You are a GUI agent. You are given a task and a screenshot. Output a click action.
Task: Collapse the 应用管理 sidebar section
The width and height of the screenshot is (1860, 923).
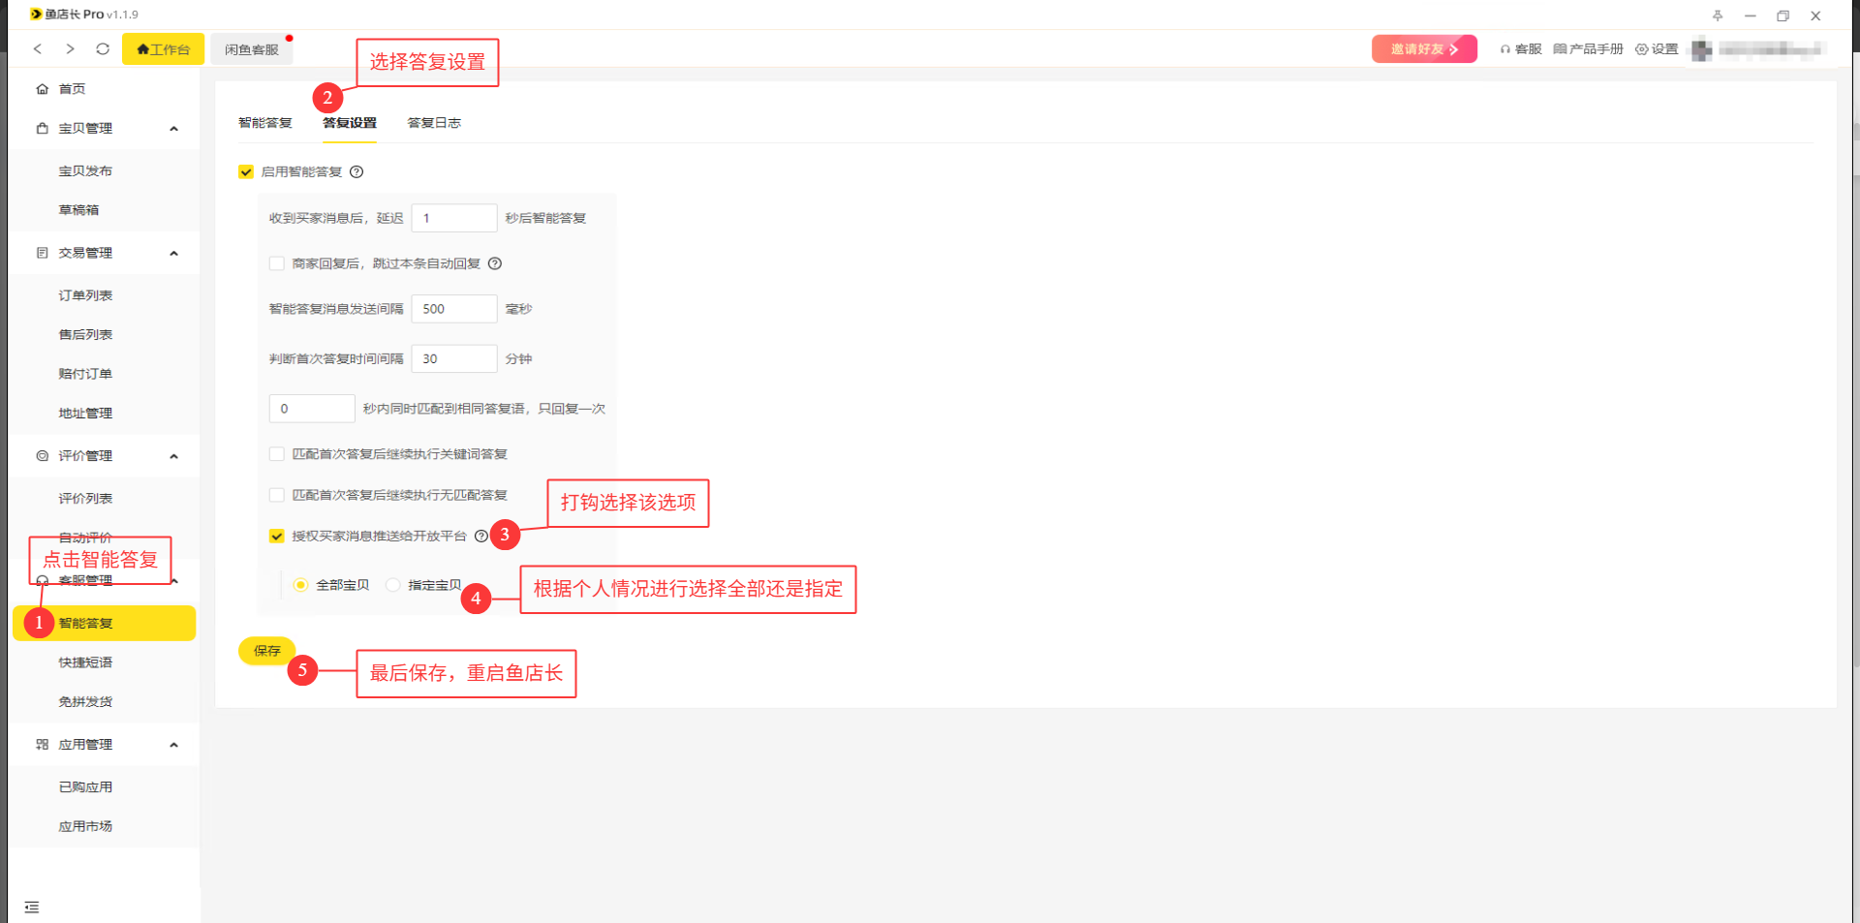(173, 745)
